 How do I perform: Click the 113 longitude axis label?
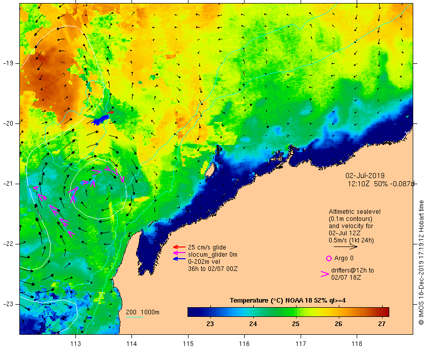(x=75, y=343)
